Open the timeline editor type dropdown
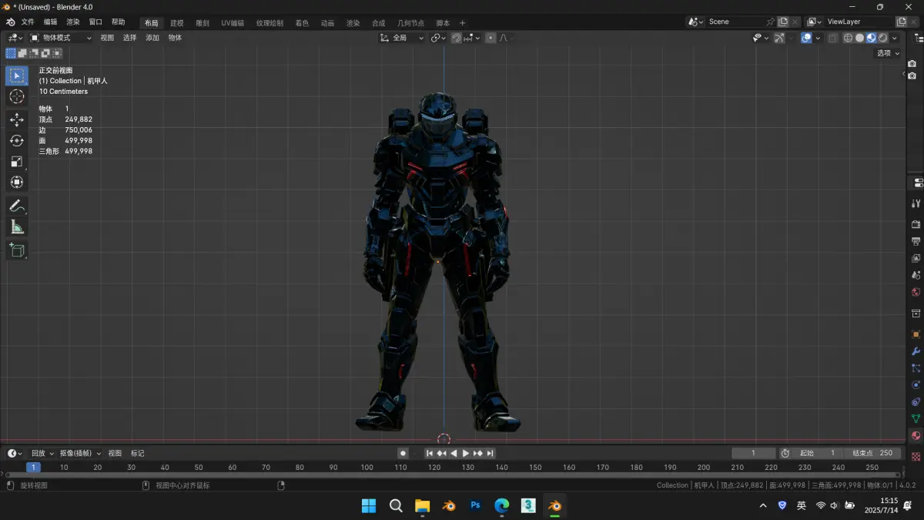This screenshot has width=924, height=520. (15, 454)
